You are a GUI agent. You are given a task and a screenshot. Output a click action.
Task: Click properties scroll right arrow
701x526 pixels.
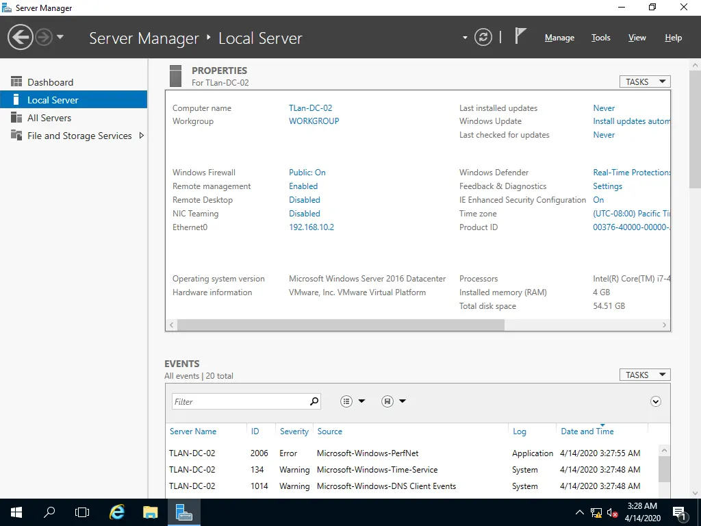click(664, 325)
